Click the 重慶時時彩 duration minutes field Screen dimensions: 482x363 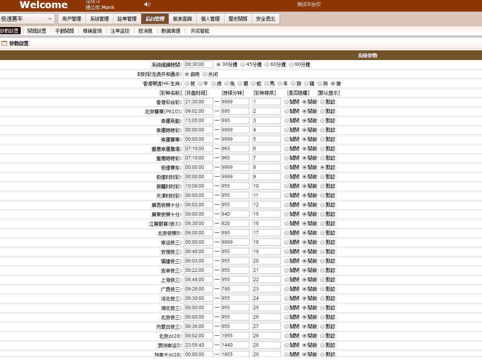tap(235, 158)
